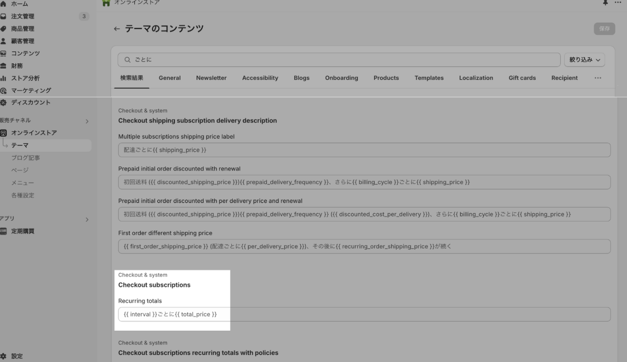Show more tabs with the ellipsis button
Image resolution: width=627 pixels, height=362 pixels.
click(598, 78)
